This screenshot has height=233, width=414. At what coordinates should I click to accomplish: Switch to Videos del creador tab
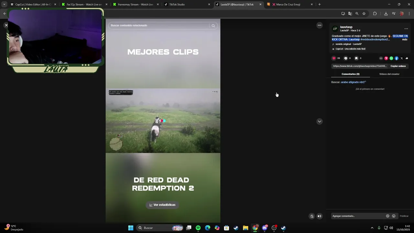coord(389,74)
